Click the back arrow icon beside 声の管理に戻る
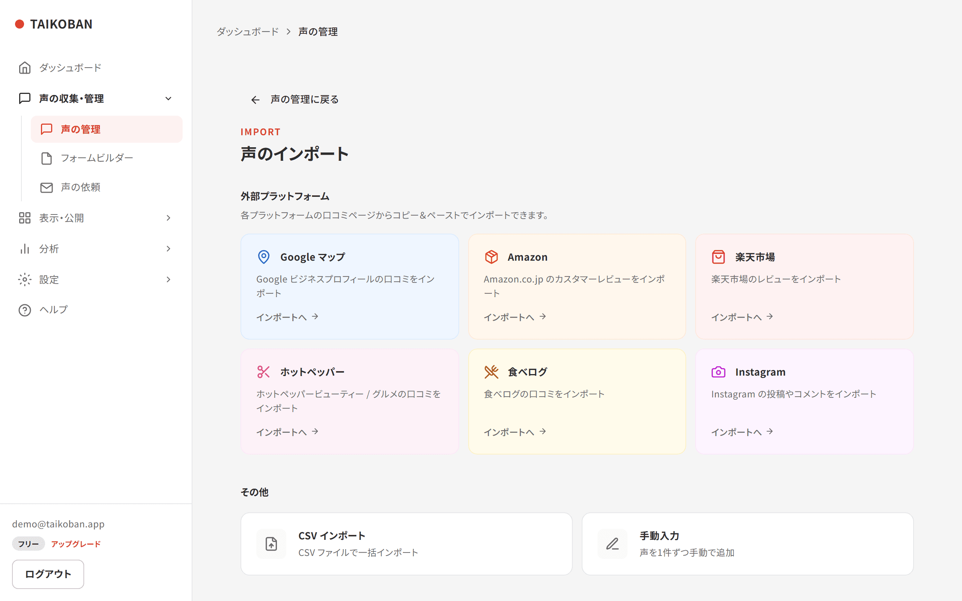The width and height of the screenshot is (962, 601). [255, 100]
